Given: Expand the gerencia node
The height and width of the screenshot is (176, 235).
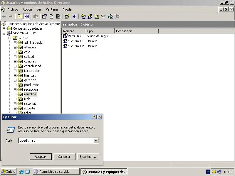Looking at the screenshot, I should (15, 80).
